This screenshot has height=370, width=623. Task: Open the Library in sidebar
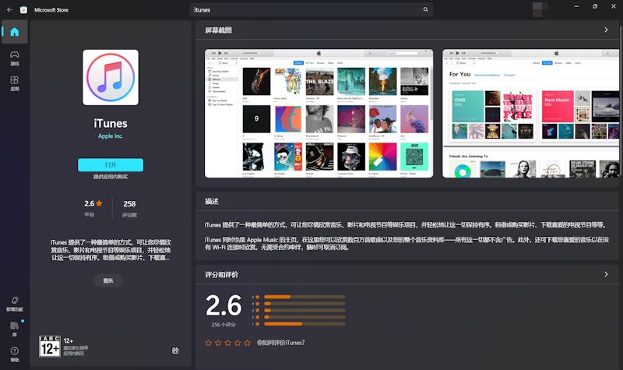point(15,329)
